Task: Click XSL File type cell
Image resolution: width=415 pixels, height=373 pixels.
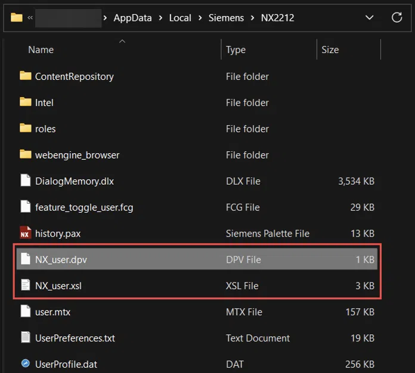Action: pyautogui.click(x=242, y=286)
